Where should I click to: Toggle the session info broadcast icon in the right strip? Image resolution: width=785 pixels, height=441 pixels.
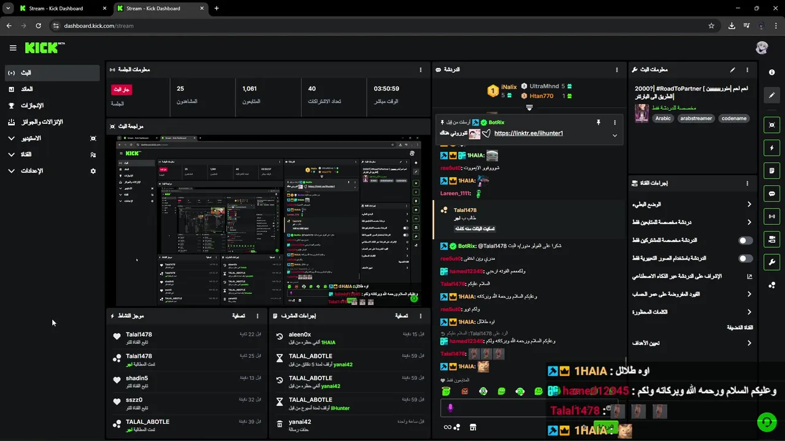click(x=772, y=216)
